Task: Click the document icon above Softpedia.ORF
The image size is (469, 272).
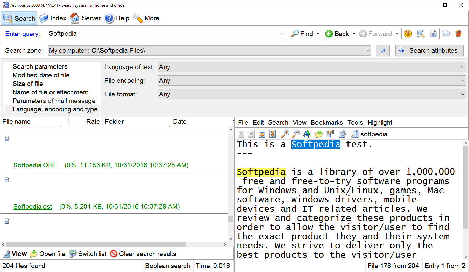Action: (x=6, y=138)
